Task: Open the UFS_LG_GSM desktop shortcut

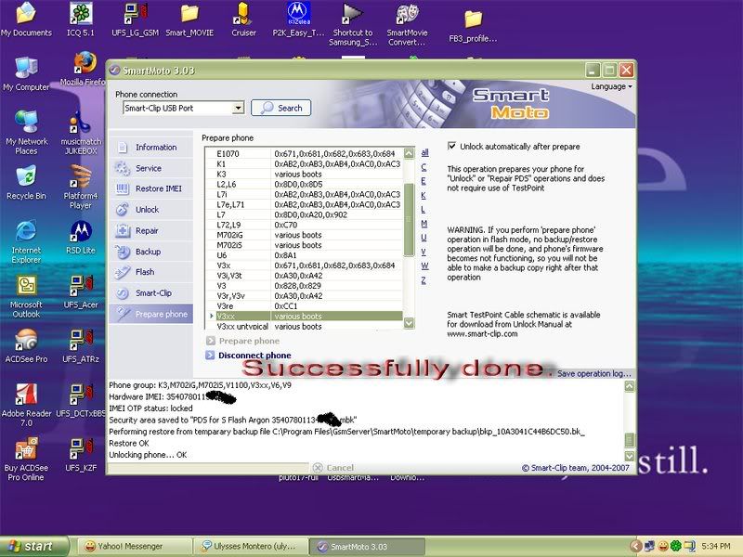Action: (135, 19)
